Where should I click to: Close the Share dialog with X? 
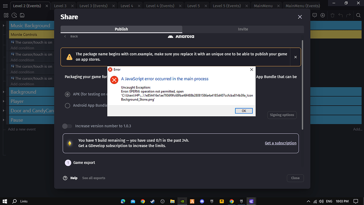(300, 17)
